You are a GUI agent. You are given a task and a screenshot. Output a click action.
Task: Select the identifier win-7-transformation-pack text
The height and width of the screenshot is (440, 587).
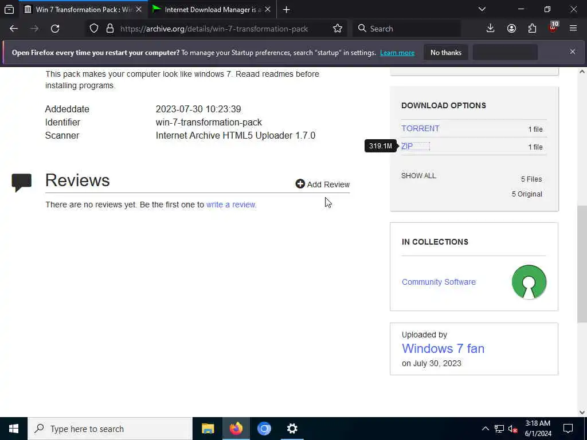click(209, 123)
